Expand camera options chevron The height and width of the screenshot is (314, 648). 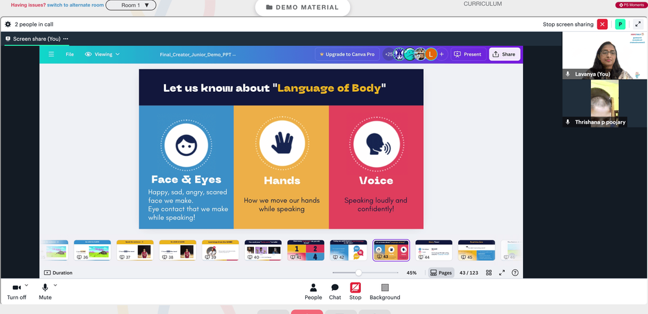[27, 285]
